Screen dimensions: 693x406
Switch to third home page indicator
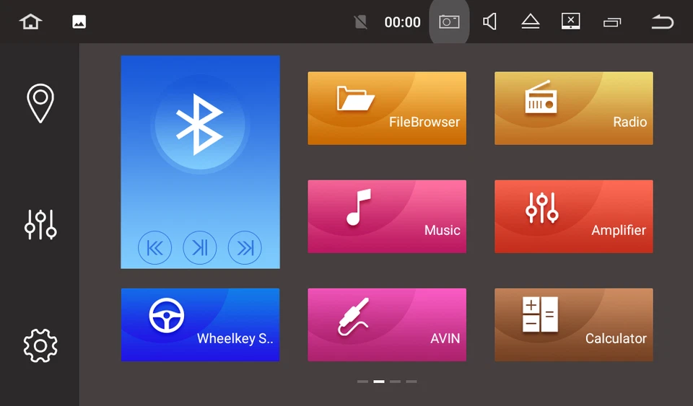(x=395, y=381)
